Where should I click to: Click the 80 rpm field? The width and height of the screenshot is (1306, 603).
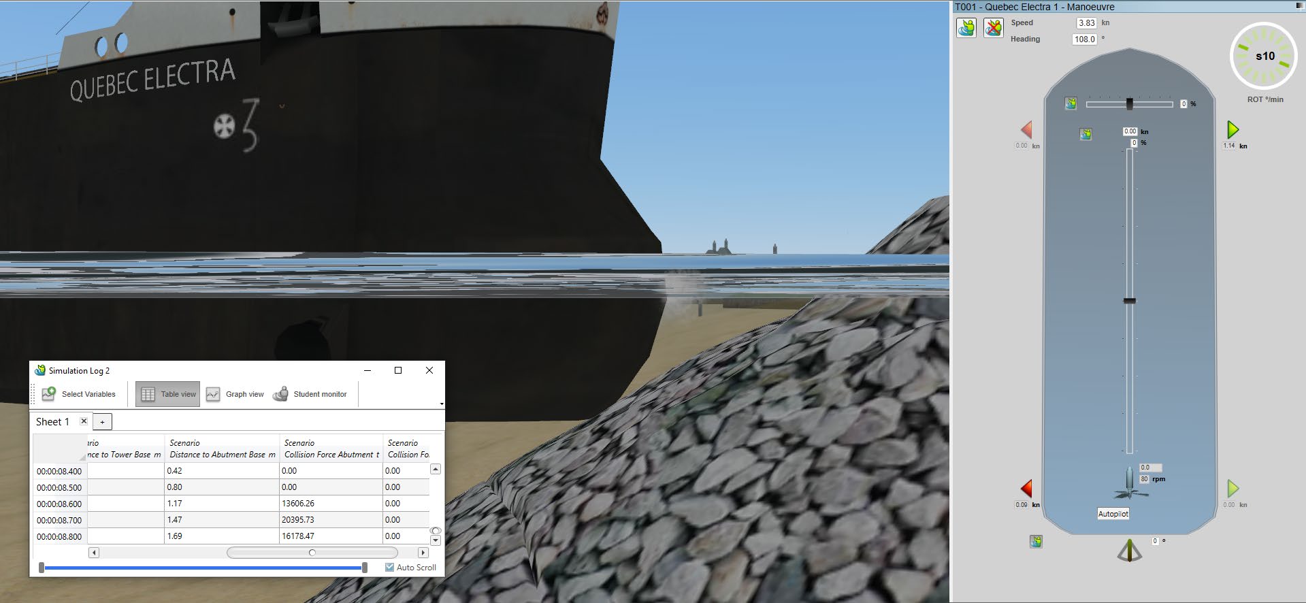1144,479
